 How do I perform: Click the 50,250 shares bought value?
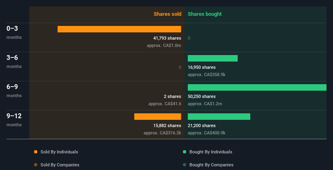(x=202, y=96)
